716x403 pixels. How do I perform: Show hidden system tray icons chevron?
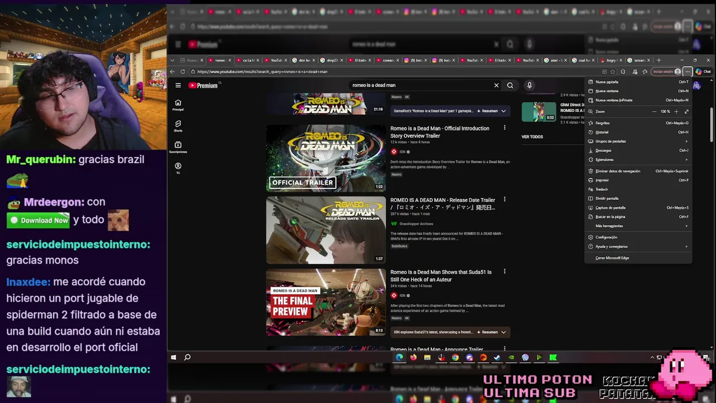pos(652,357)
